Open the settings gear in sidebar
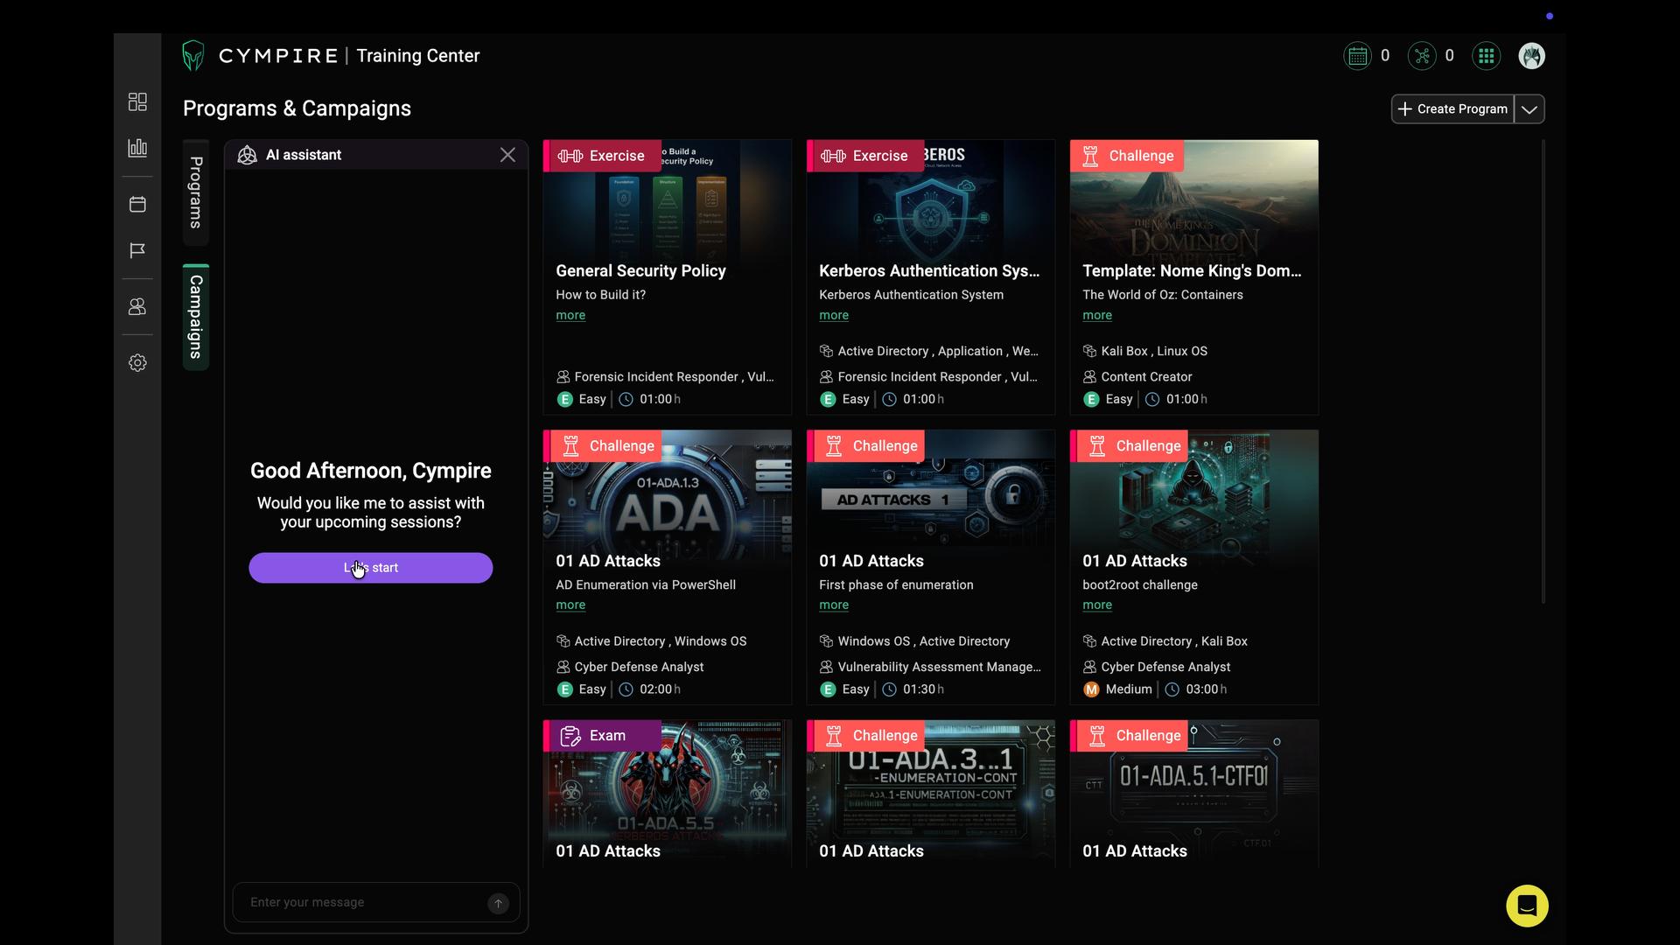This screenshot has height=945, width=1680. pos(137,362)
